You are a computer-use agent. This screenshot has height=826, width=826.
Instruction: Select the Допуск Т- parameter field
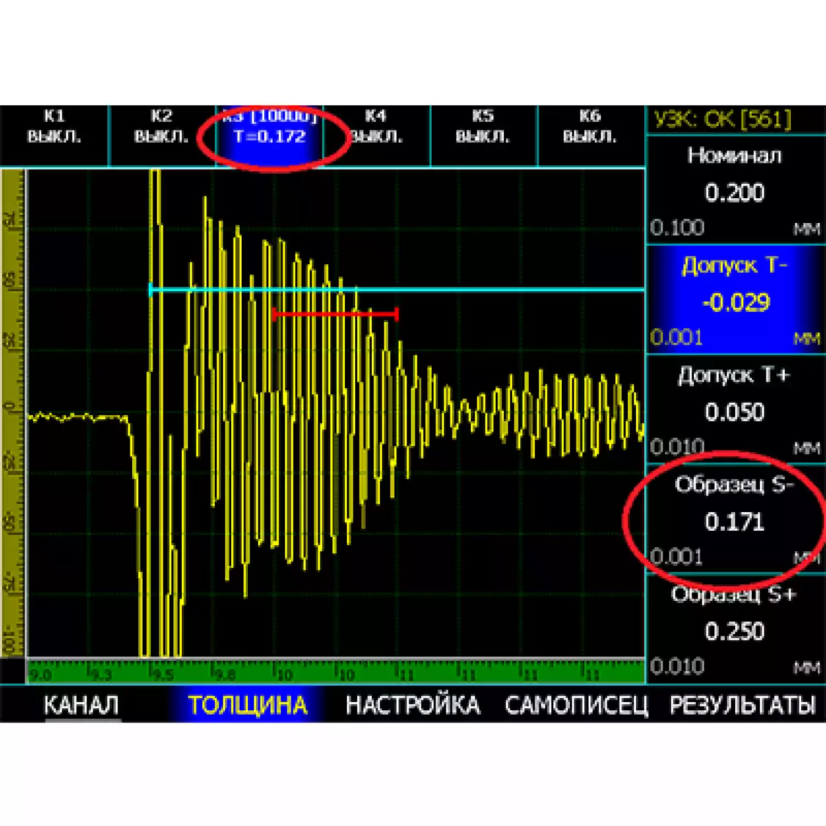[735, 300]
